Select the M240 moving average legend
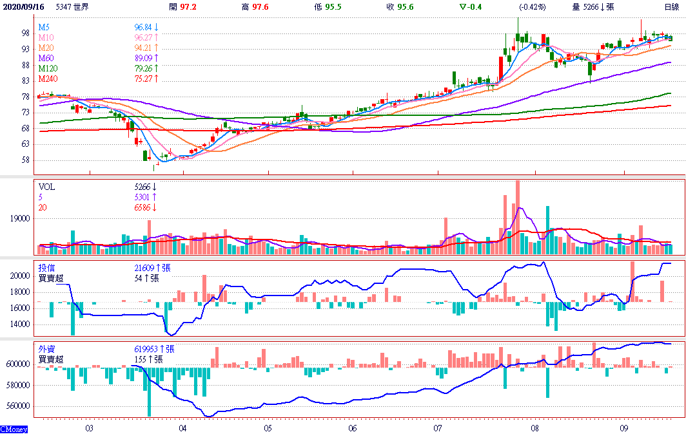Screen dimensions: 686x441 pyautogui.click(x=48, y=79)
